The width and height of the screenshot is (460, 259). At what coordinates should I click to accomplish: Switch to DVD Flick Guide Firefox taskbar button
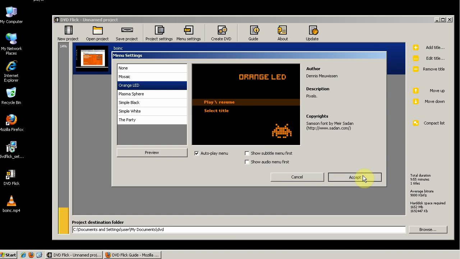pyautogui.click(x=133, y=255)
